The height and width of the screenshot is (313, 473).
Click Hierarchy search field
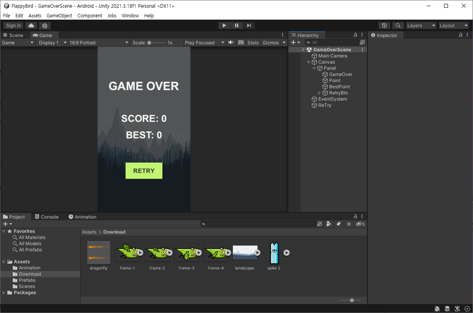click(x=332, y=43)
